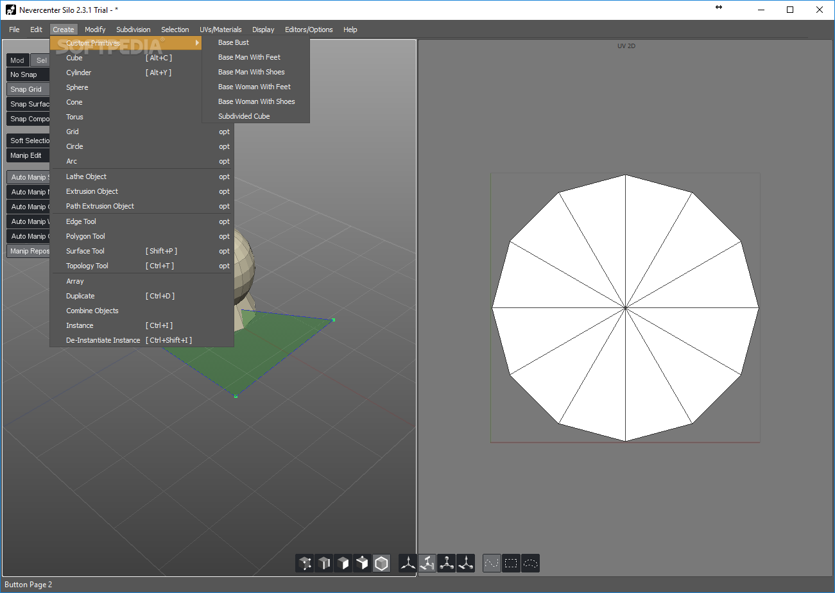The height and width of the screenshot is (593, 835).
Task: Choose Base Man With Shoes
Action: (x=255, y=72)
